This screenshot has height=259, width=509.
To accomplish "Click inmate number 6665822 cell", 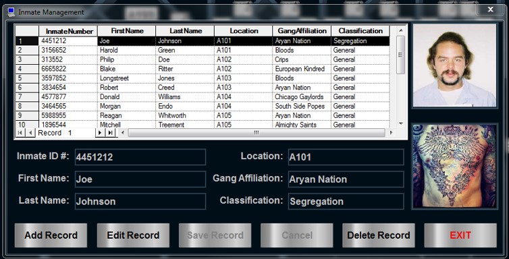I will (68, 69).
